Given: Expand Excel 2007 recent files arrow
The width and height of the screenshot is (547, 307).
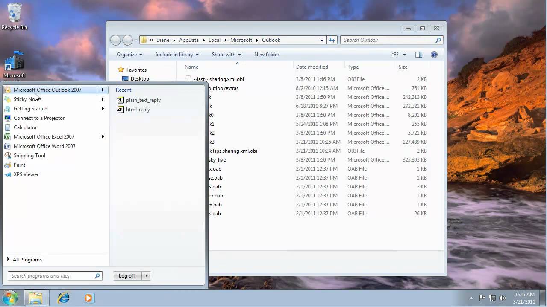Looking at the screenshot, I should point(103,137).
